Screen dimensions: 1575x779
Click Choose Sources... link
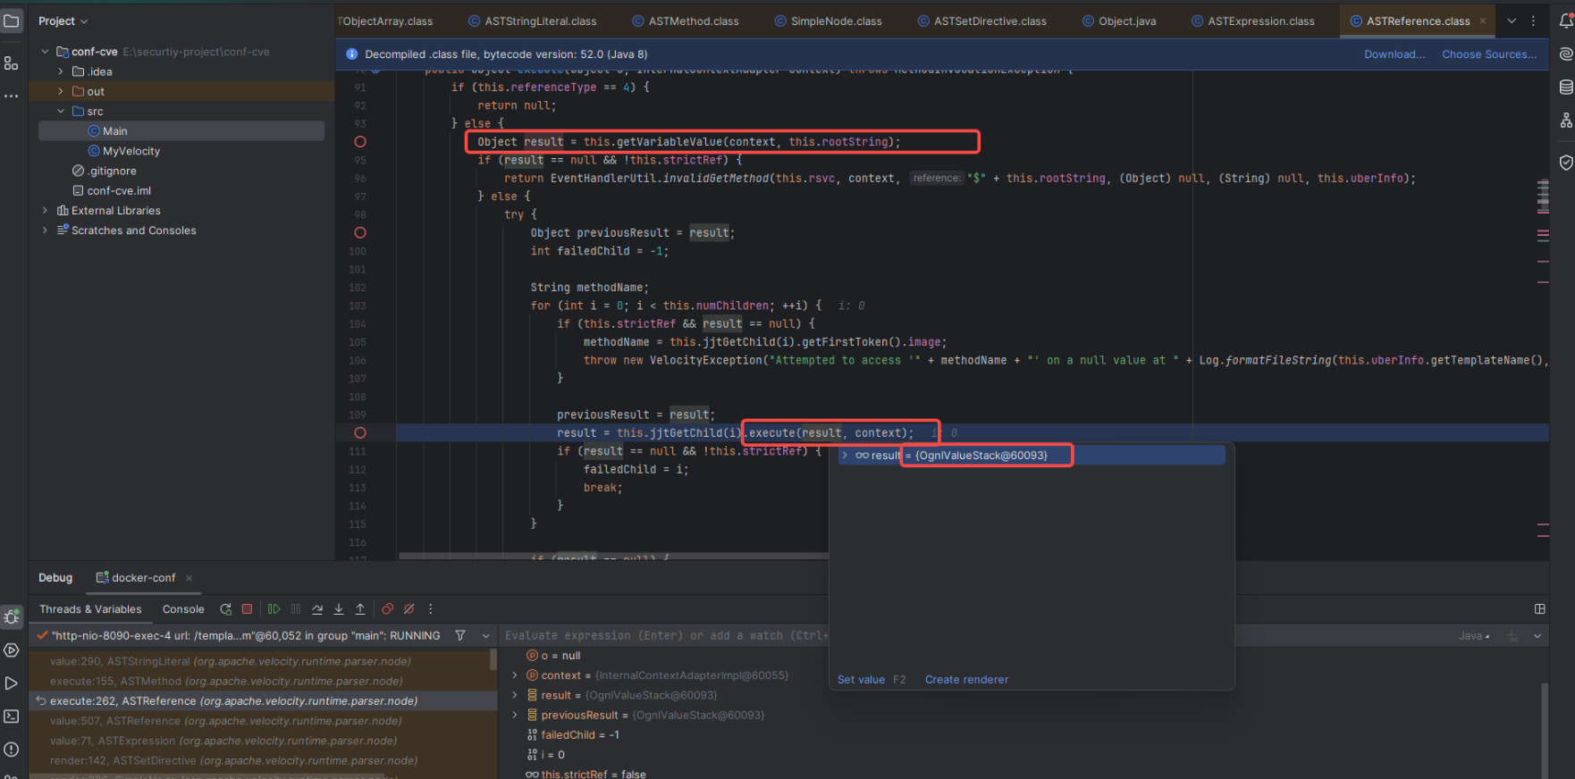(x=1489, y=54)
